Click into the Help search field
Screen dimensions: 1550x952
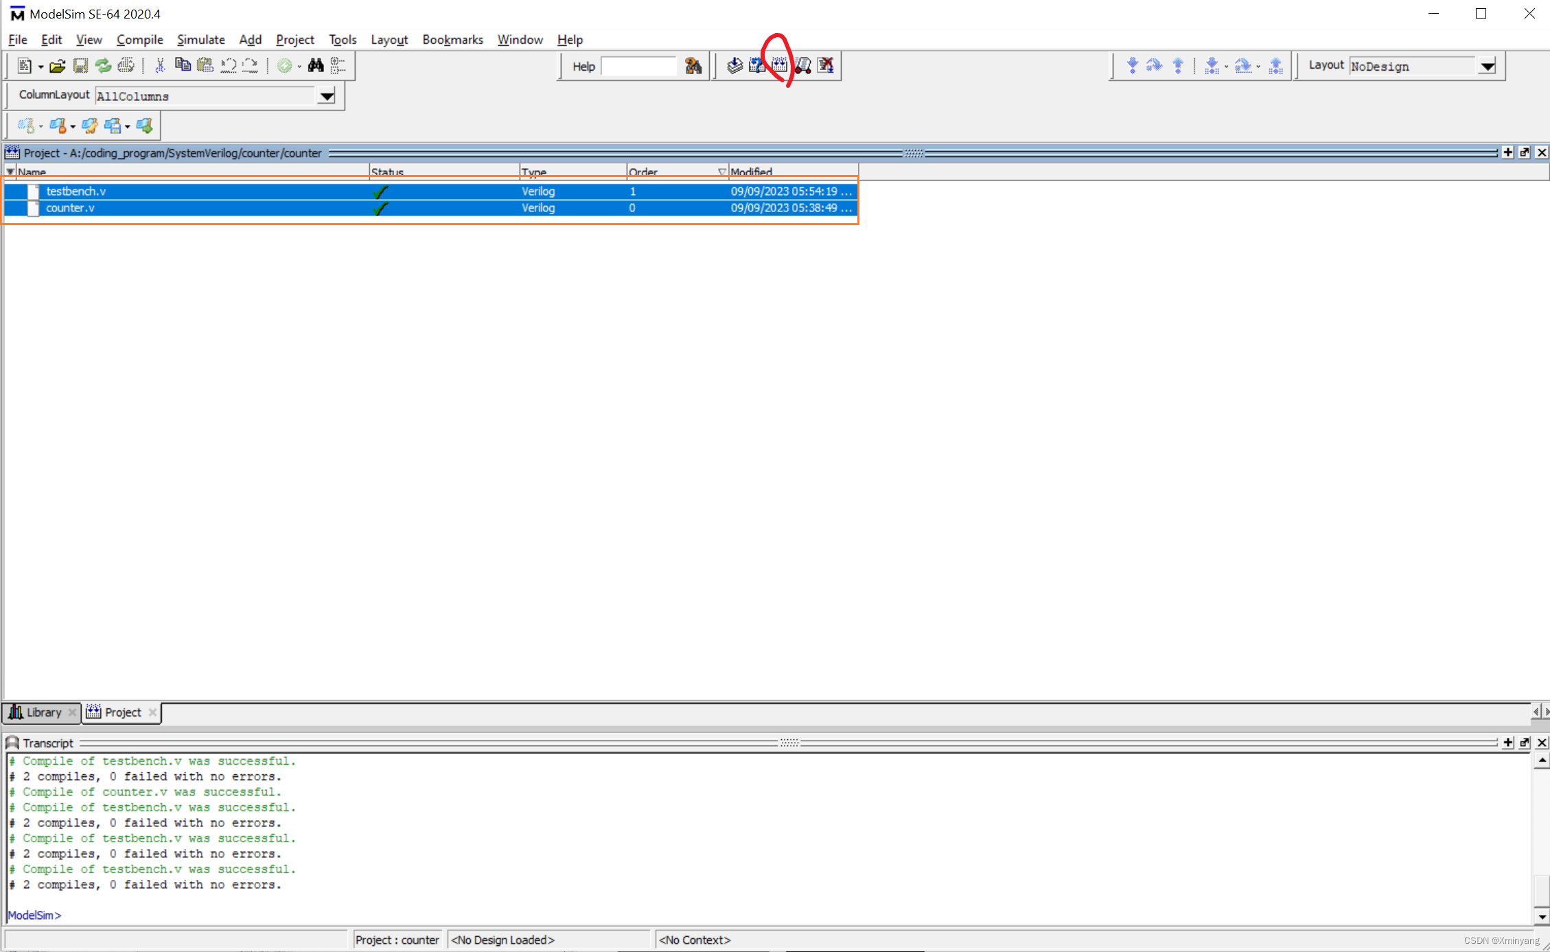(x=639, y=67)
